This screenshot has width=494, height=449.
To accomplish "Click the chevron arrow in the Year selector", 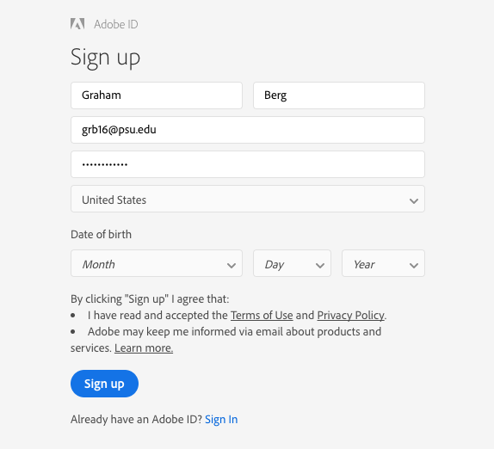I will pos(414,266).
